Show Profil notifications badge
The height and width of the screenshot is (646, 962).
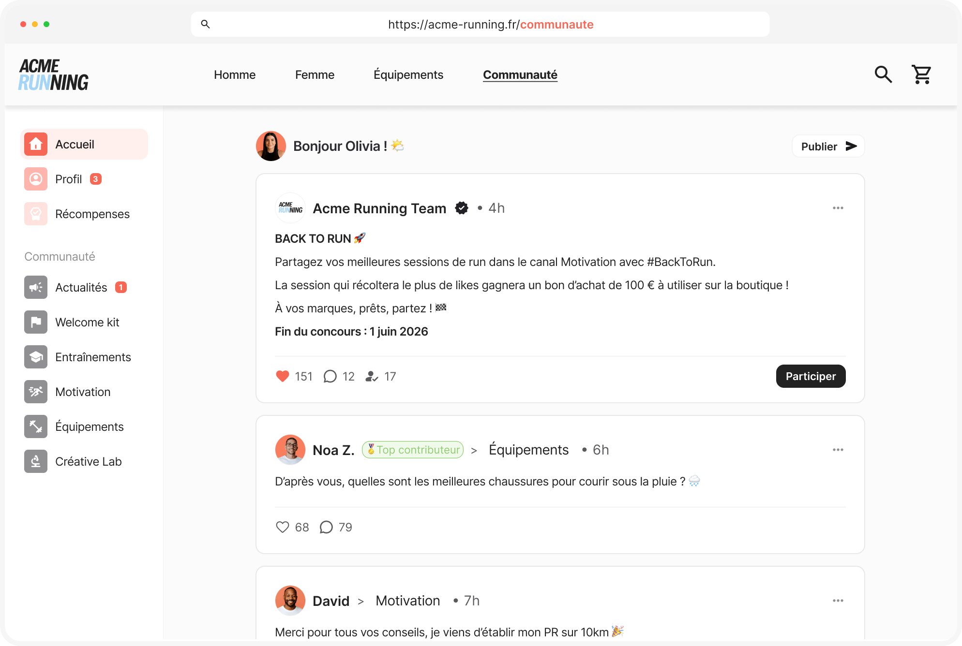[95, 178]
